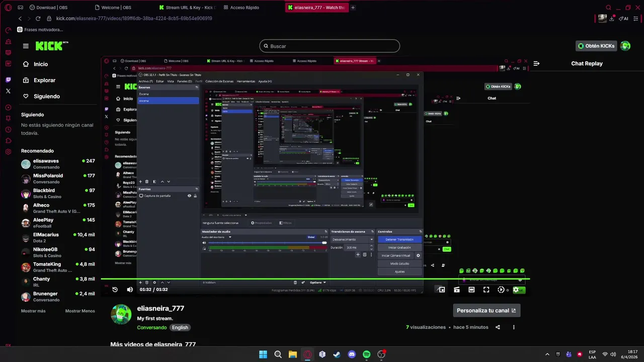Screen dimensions: 644x362
Task: Open the profile avatar menu on Kick
Action: (x=625, y=46)
